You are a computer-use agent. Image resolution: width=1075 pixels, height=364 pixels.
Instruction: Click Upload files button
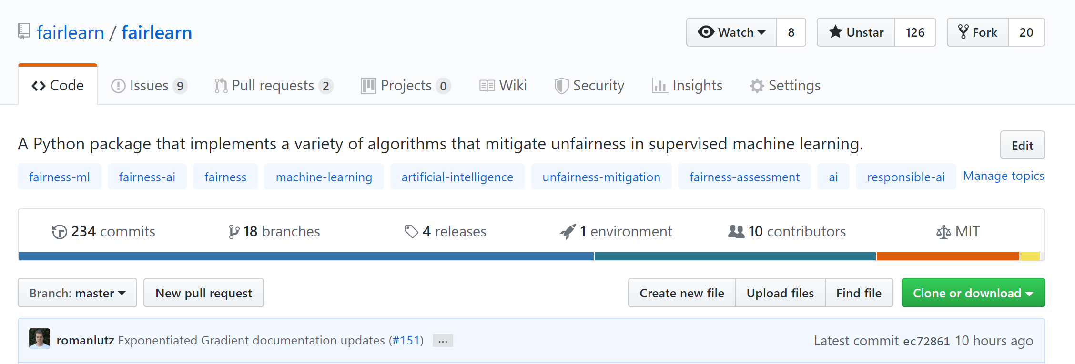(x=780, y=293)
